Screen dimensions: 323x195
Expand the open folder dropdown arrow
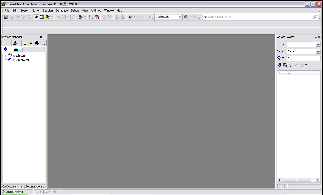[x=19, y=43]
